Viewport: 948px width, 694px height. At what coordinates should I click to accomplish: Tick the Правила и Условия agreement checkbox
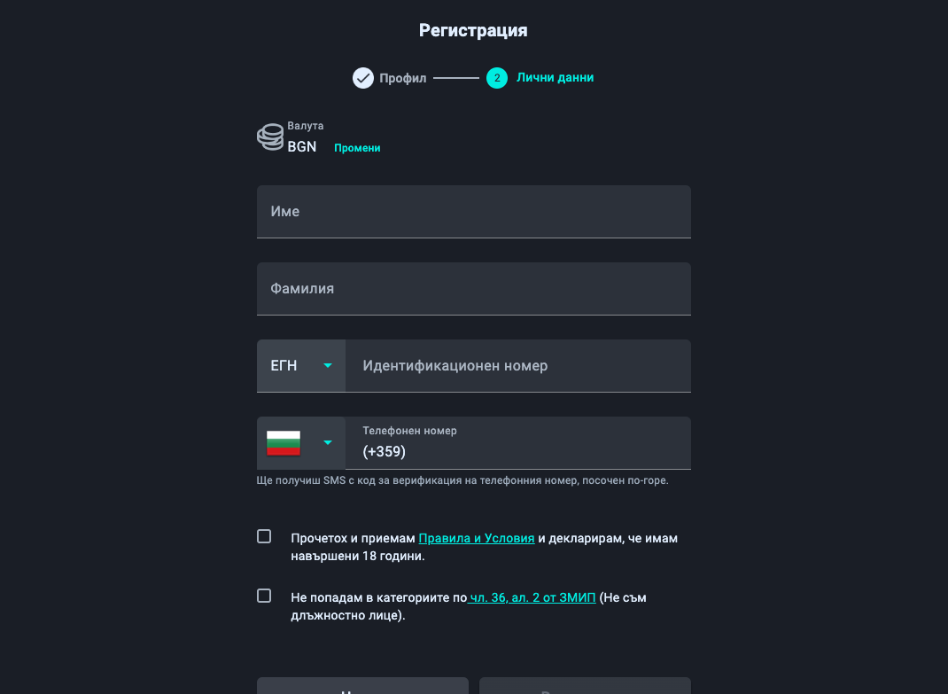coord(264,536)
